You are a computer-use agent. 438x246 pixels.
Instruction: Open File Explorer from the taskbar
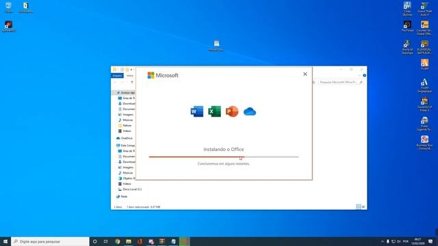tap(129, 241)
